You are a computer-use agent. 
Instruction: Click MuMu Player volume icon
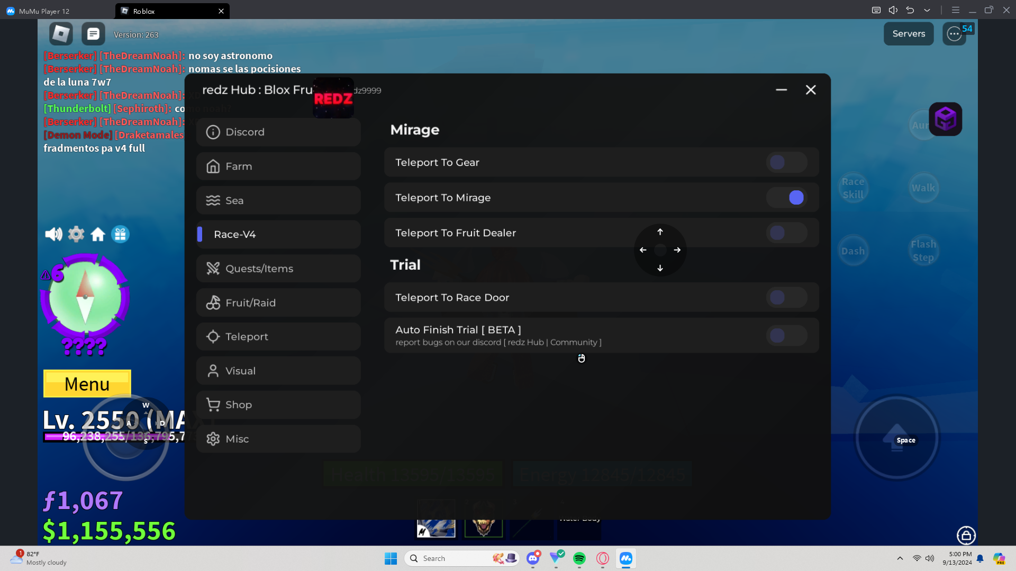(893, 10)
